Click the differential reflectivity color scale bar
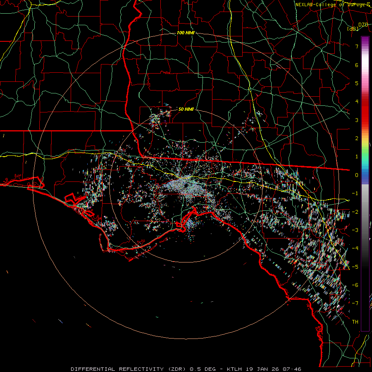Image resolution: width=372 pixels, height=372 pixels. coord(365,184)
